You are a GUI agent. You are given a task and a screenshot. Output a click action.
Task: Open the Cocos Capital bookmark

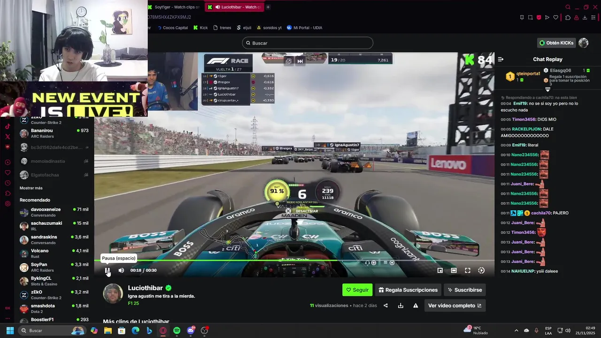[x=172, y=28]
